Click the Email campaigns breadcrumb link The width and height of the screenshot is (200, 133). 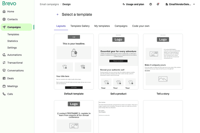[x=49, y=4]
